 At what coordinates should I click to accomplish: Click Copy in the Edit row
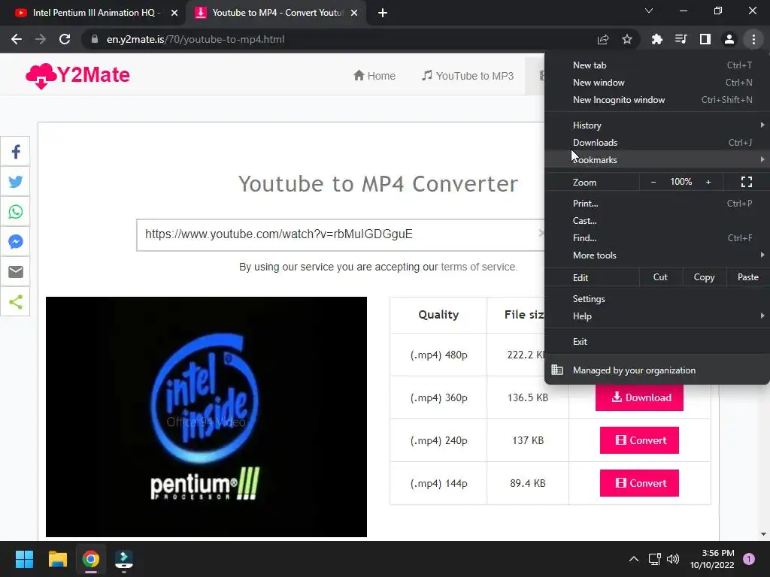704,277
